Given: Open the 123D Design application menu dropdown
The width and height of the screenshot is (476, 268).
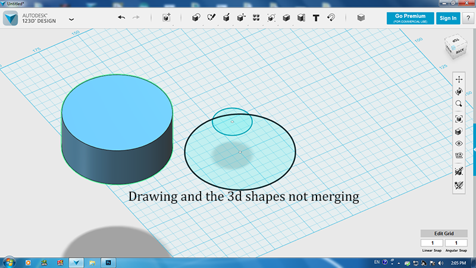Looking at the screenshot, I should tap(71, 20).
